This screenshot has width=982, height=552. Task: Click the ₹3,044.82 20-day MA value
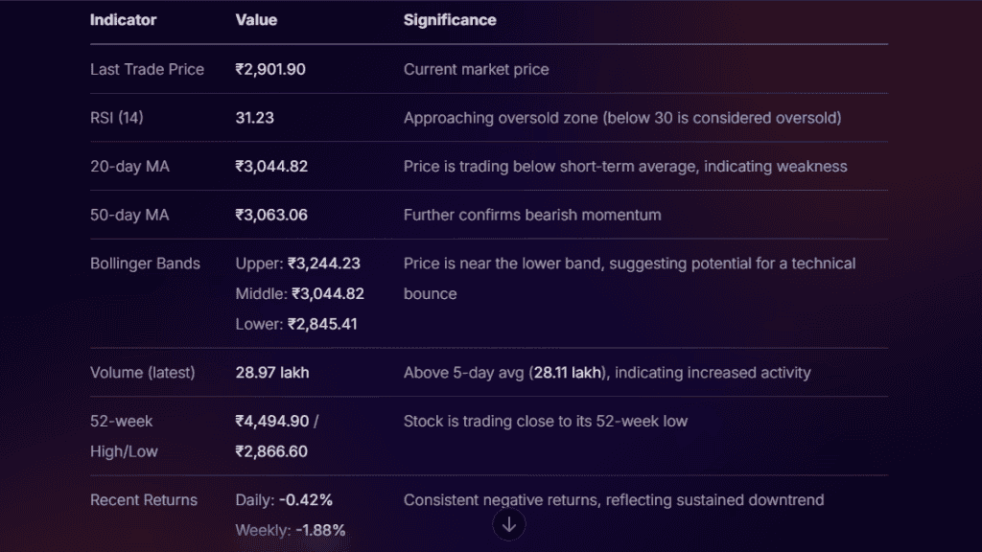coord(271,167)
